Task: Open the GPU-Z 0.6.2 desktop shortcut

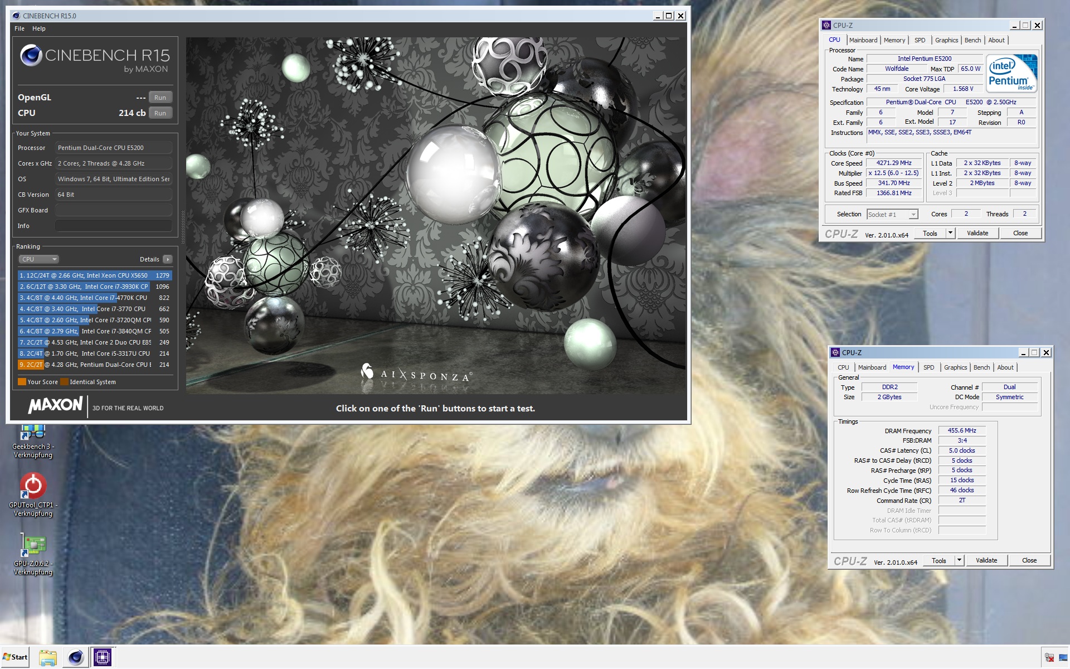Action: pyautogui.click(x=33, y=554)
